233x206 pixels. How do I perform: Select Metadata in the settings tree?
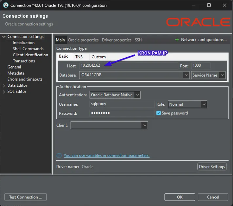point(16,73)
